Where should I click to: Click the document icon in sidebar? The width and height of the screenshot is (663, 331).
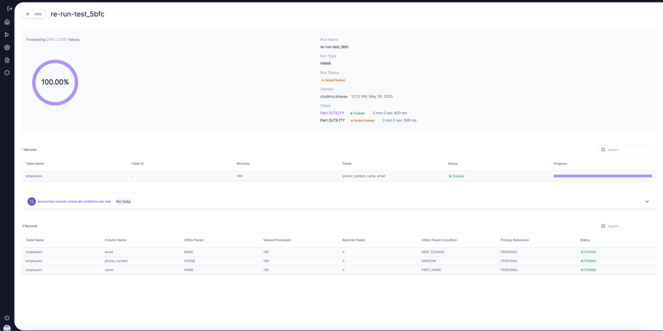pyautogui.click(x=7, y=60)
